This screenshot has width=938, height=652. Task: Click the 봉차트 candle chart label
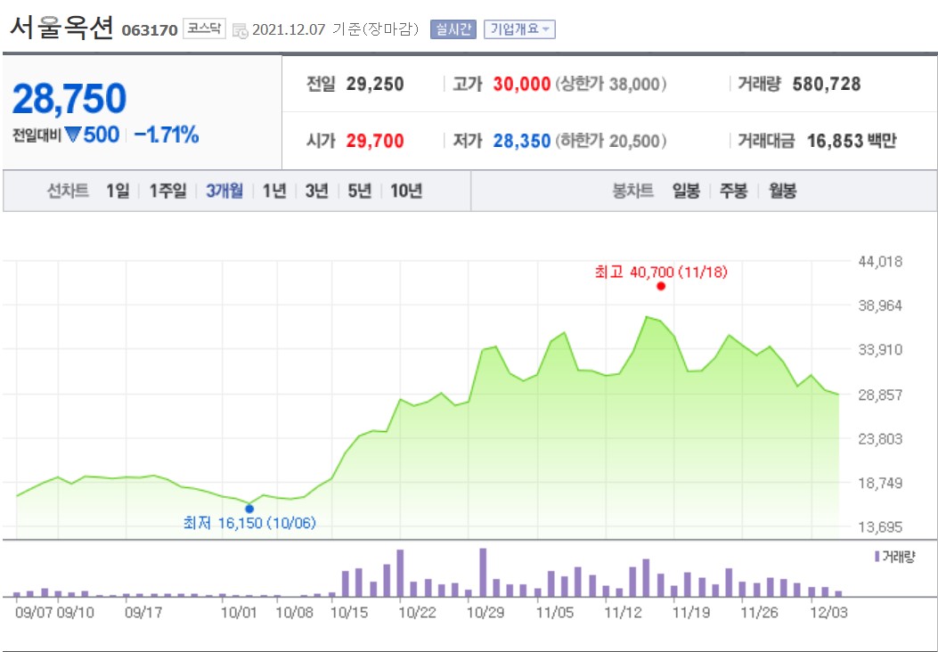point(633,191)
